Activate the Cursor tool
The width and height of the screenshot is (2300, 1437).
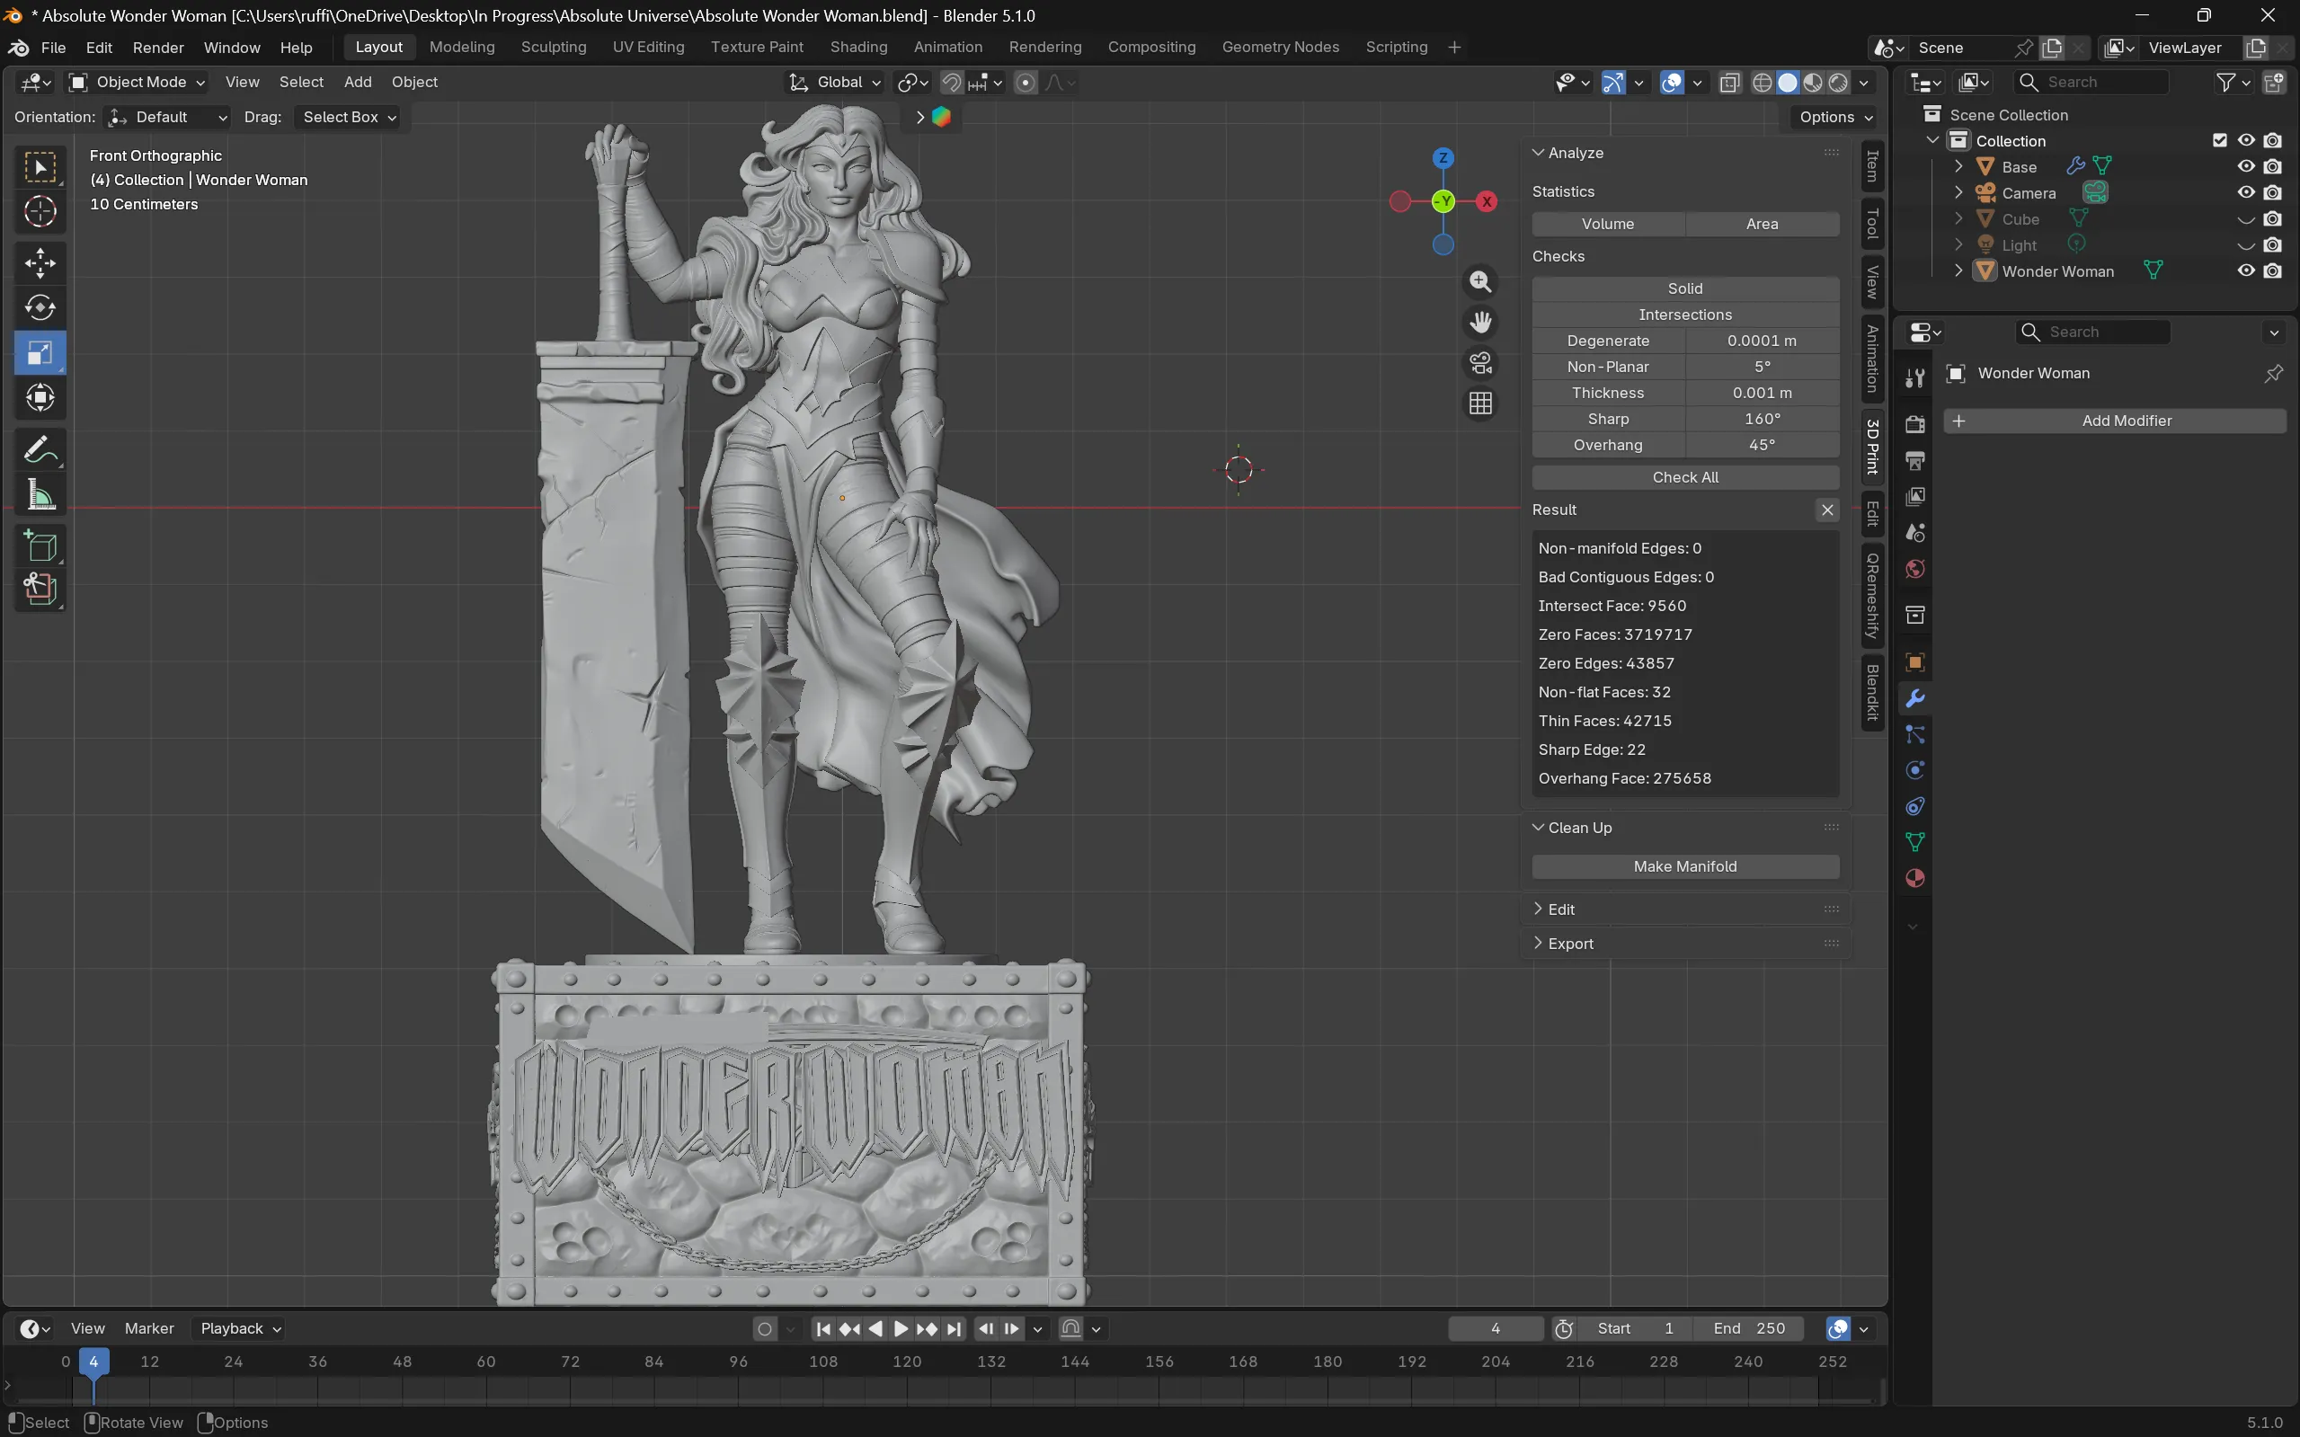point(40,211)
